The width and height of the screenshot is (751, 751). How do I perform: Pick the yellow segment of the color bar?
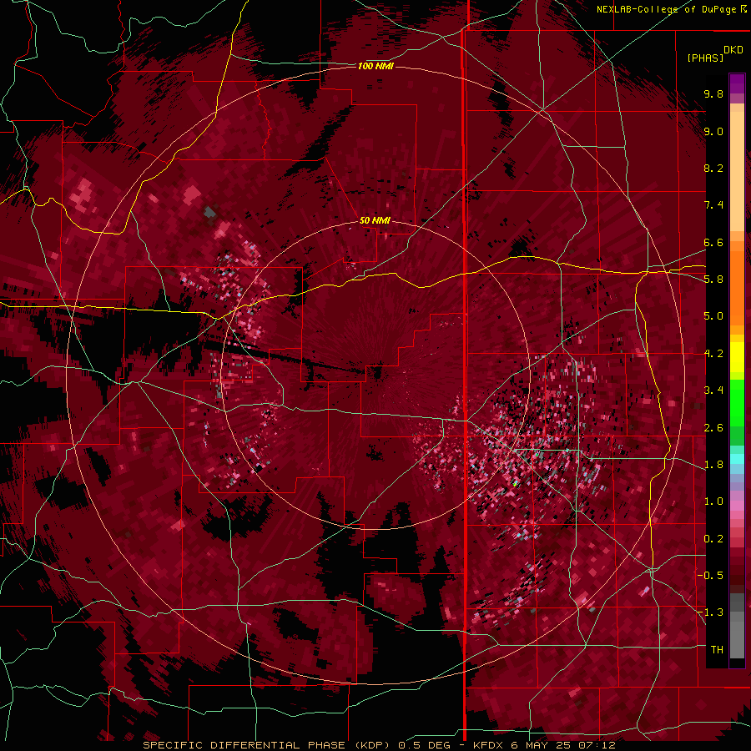pyautogui.click(x=737, y=357)
